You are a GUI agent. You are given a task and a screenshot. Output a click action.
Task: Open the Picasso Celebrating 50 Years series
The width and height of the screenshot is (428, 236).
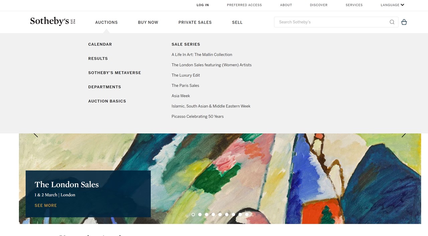pyautogui.click(x=198, y=116)
